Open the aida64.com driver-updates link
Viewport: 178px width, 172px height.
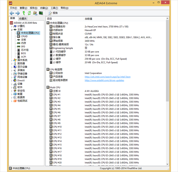[104, 80]
